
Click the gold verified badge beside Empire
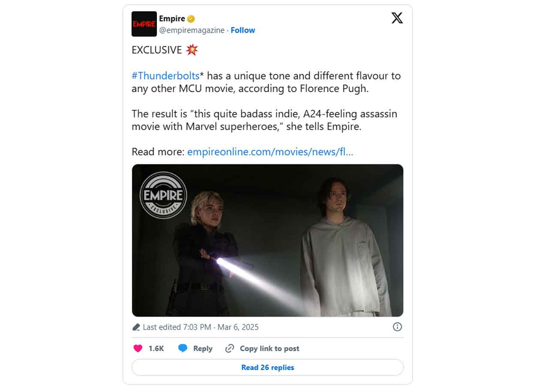191,19
